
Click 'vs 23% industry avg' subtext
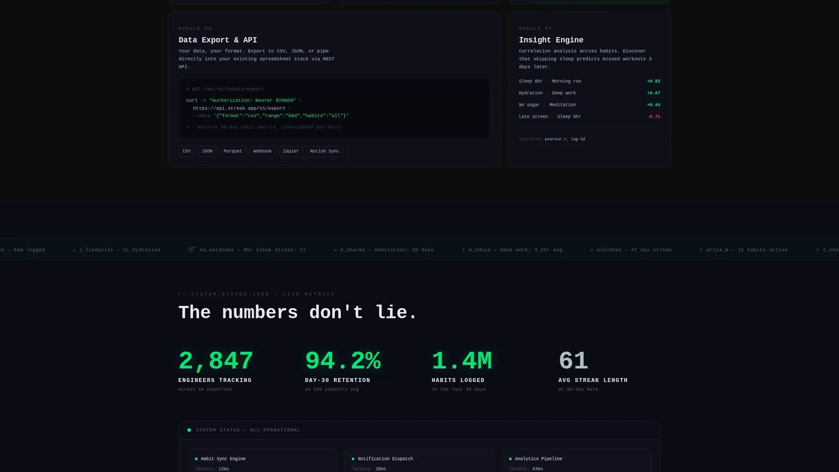(x=332, y=389)
